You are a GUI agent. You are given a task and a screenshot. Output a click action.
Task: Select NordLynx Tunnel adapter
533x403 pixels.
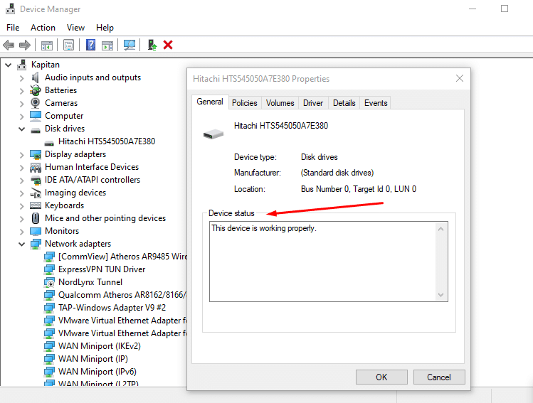[x=90, y=282]
